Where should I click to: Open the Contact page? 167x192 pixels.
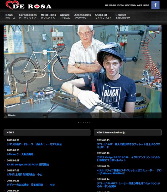(123, 17)
